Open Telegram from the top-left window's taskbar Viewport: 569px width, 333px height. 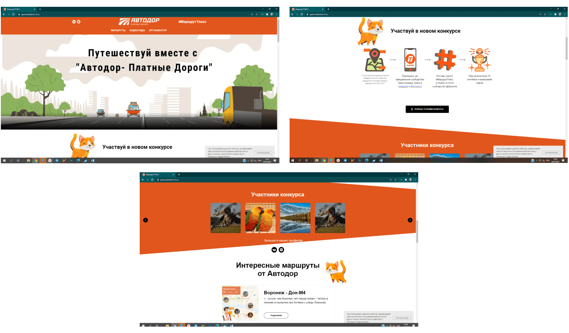[x=56, y=161]
